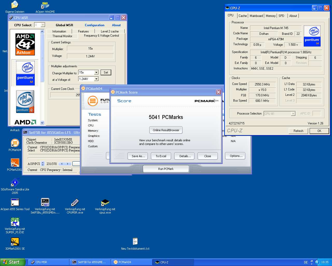This screenshot has width=332, height=266.
Task: Click Pentium M logo in CPU-Z window
Action: 312,36
